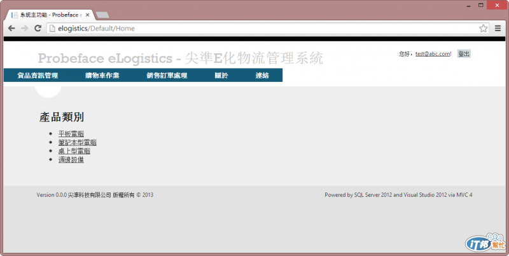The width and height of the screenshot is (509, 256).
Task: Maximize the browser window
Action: coord(481,5)
